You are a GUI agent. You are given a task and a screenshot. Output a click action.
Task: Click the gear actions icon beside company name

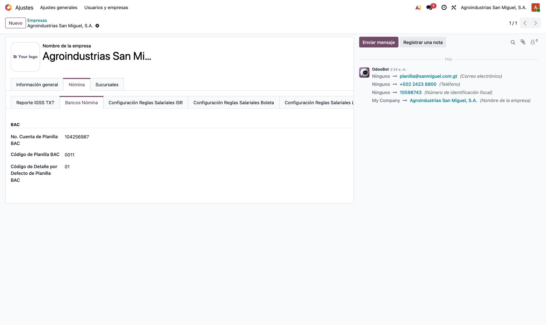[97, 26]
